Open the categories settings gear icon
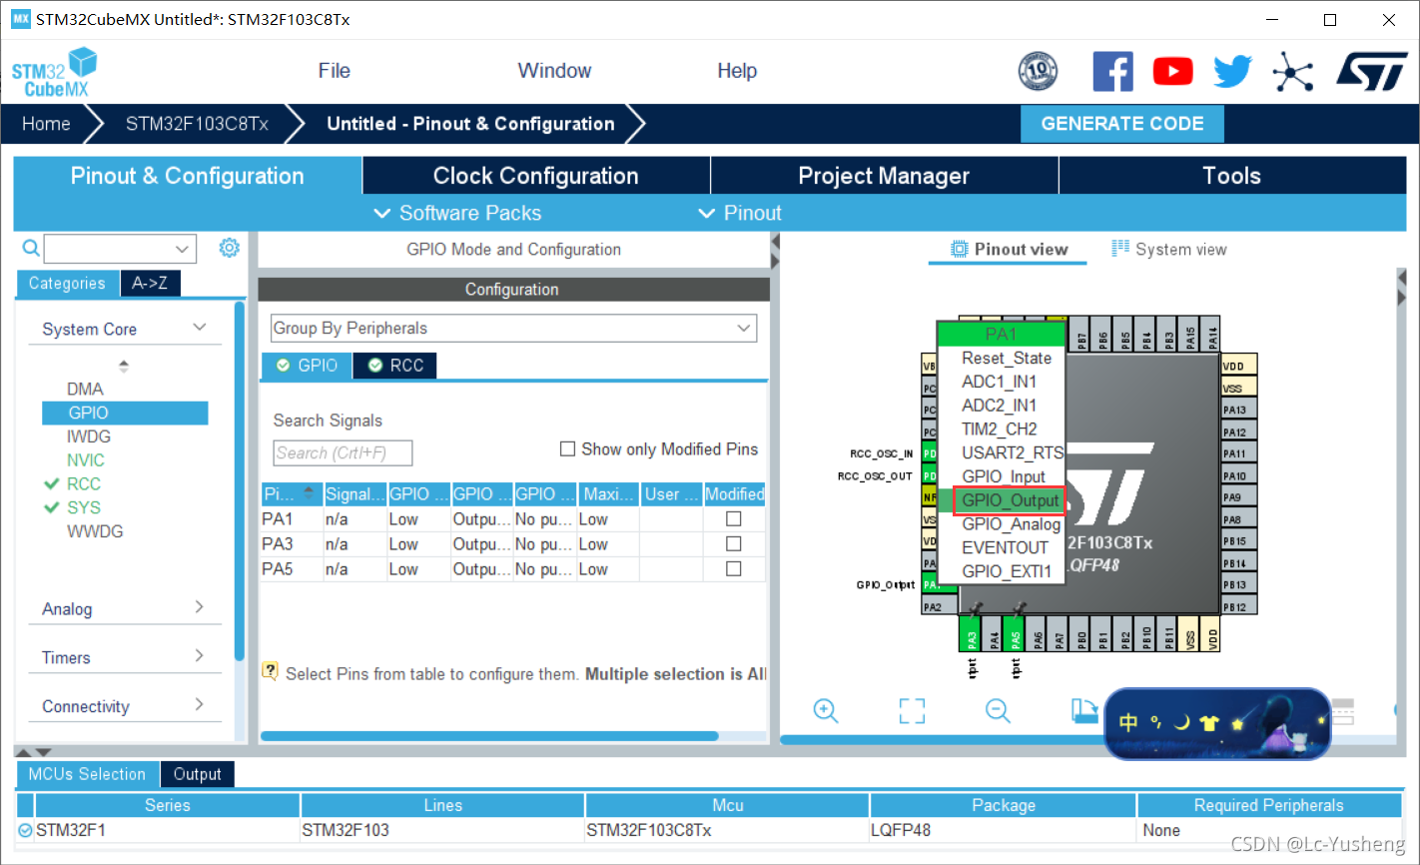Screen dimensions: 1420x865 pos(230,248)
